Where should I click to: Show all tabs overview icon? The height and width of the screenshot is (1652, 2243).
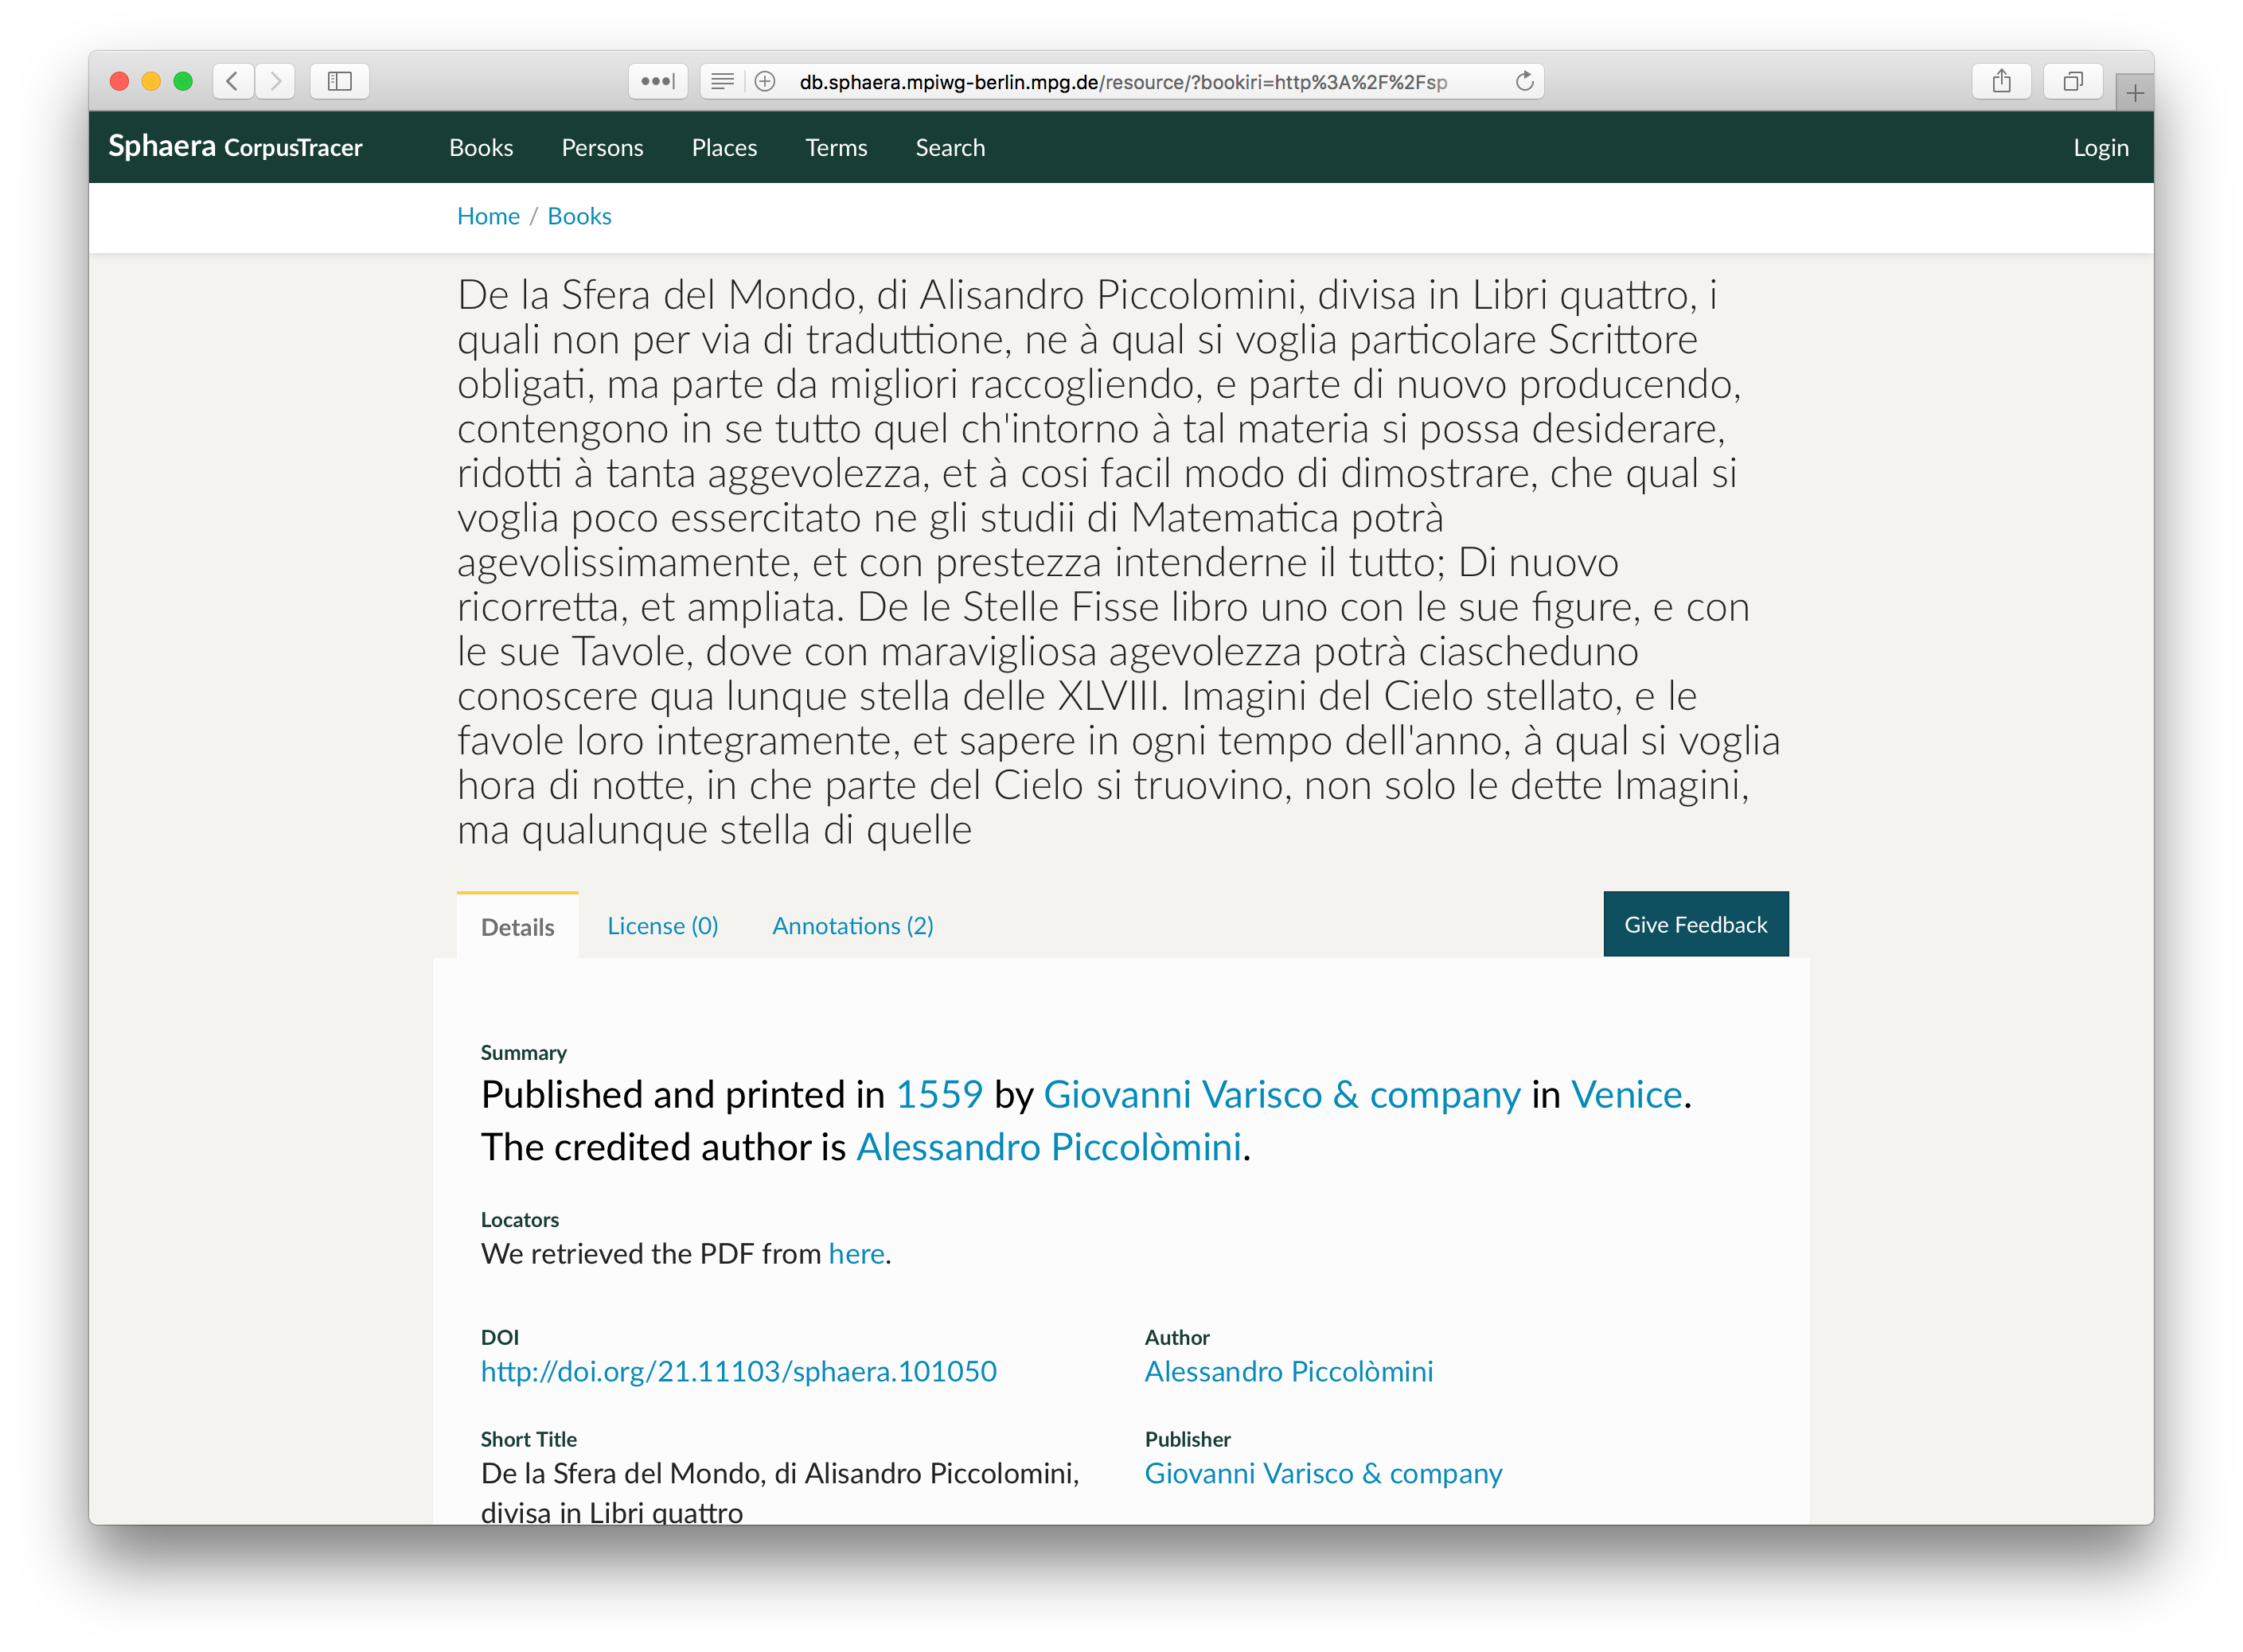[x=2073, y=81]
